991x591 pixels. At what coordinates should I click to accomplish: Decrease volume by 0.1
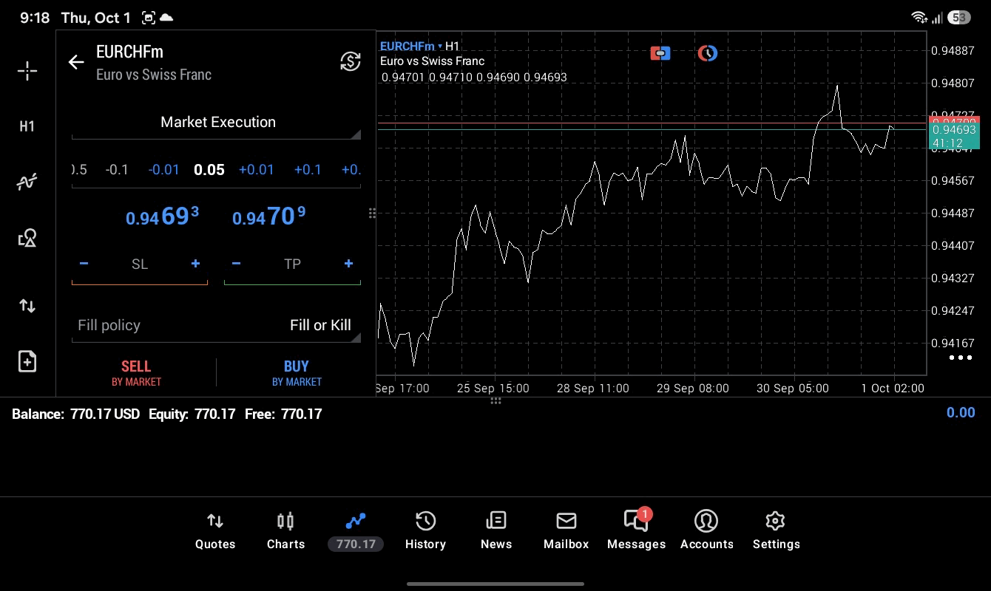[117, 170]
